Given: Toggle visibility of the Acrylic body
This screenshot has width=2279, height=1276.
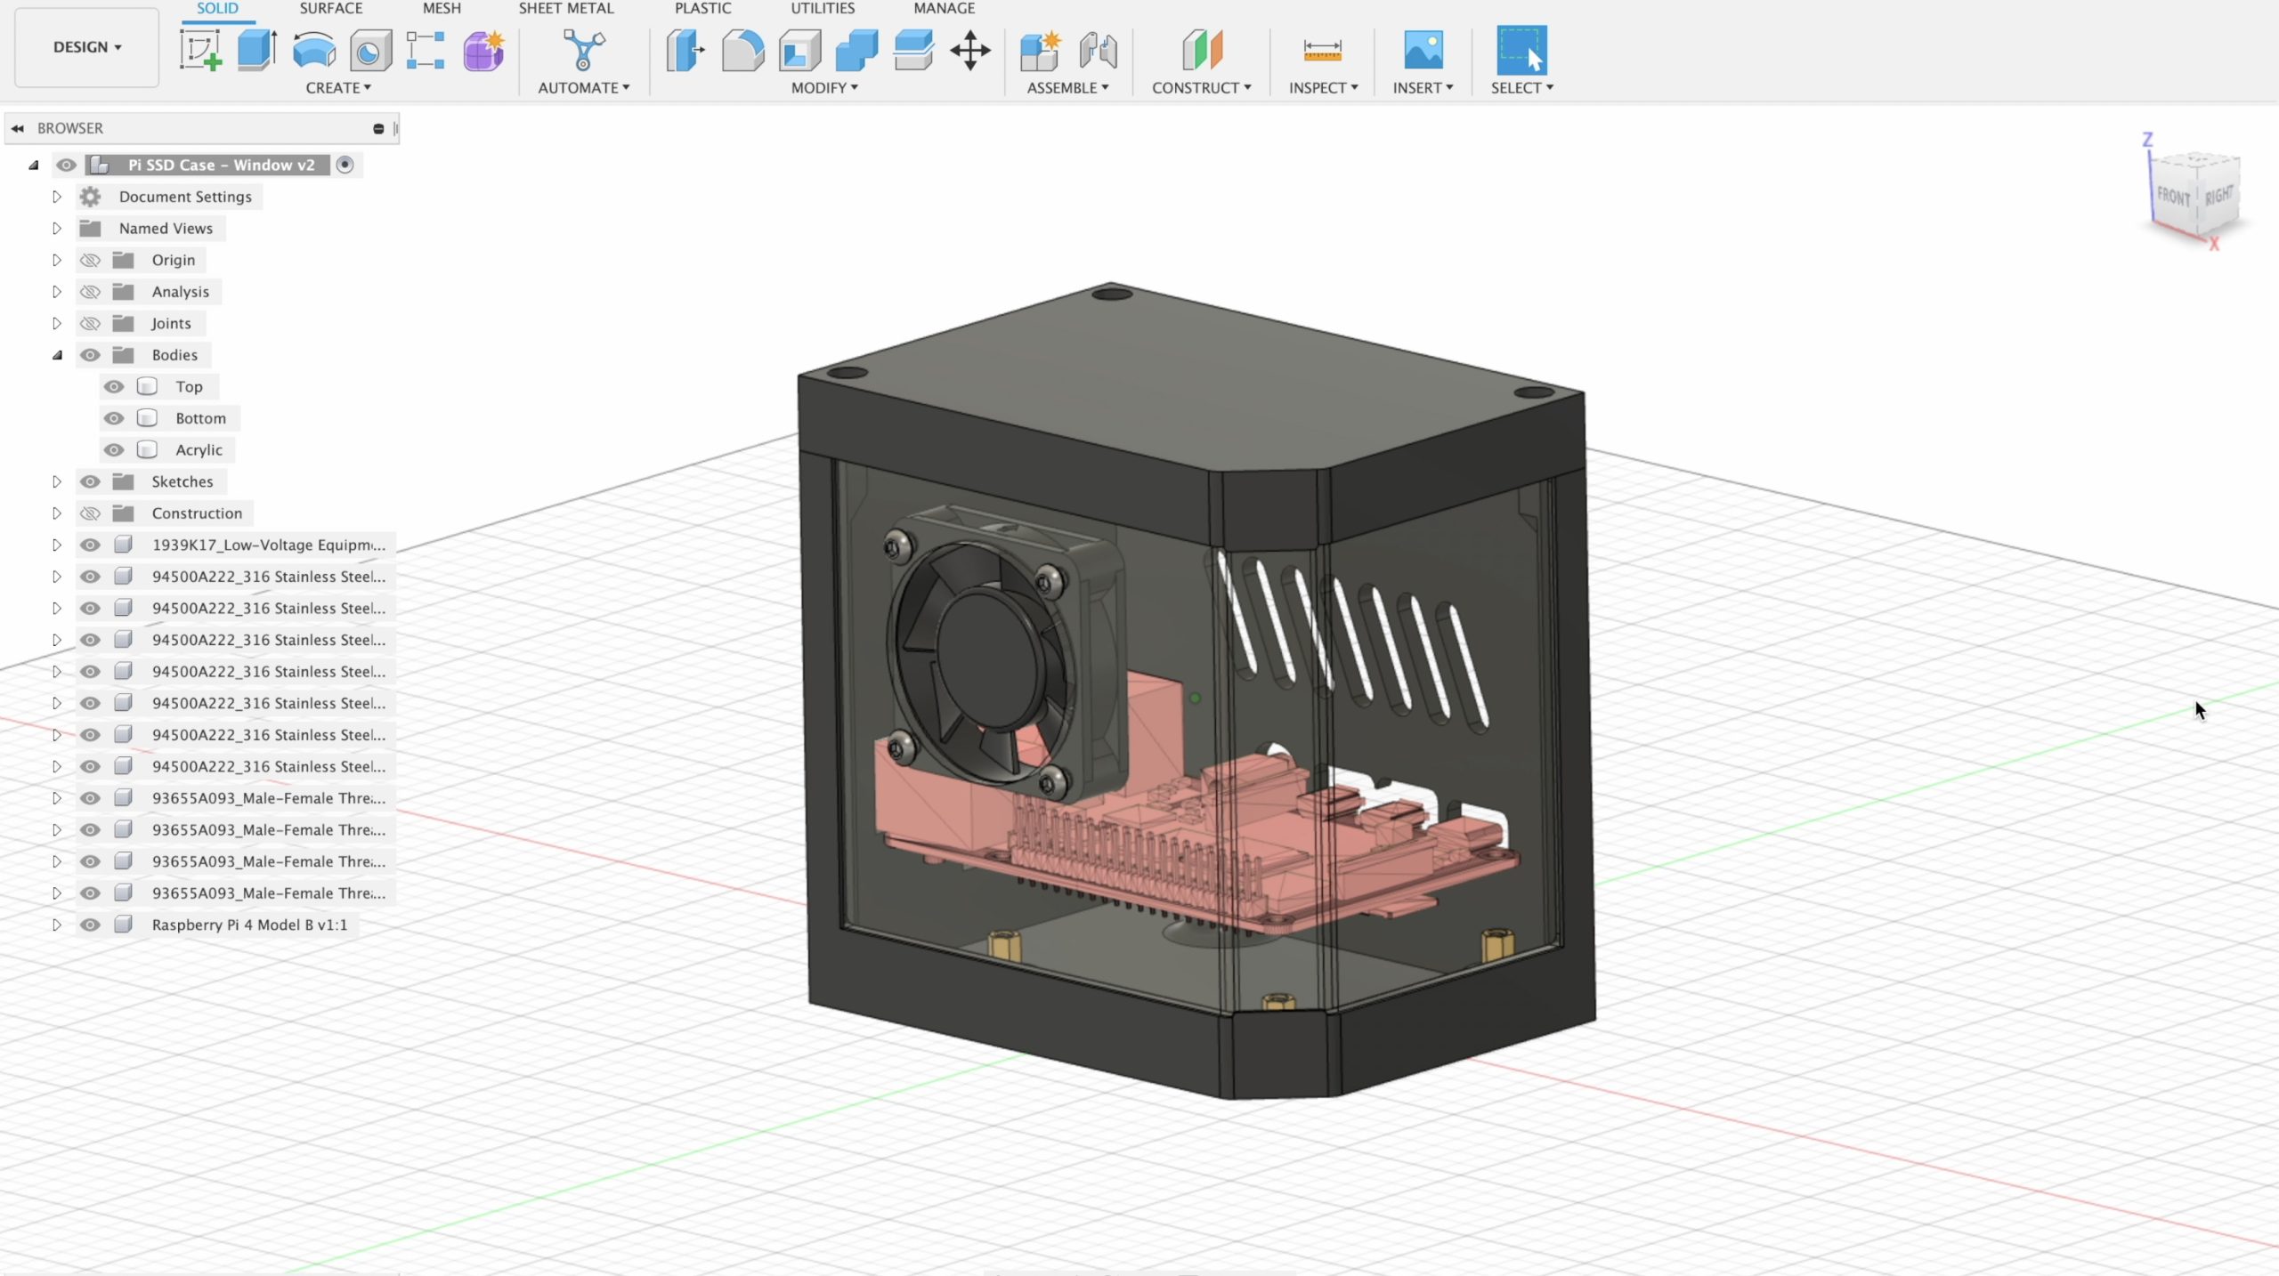Looking at the screenshot, I should click(x=114, y=448).
